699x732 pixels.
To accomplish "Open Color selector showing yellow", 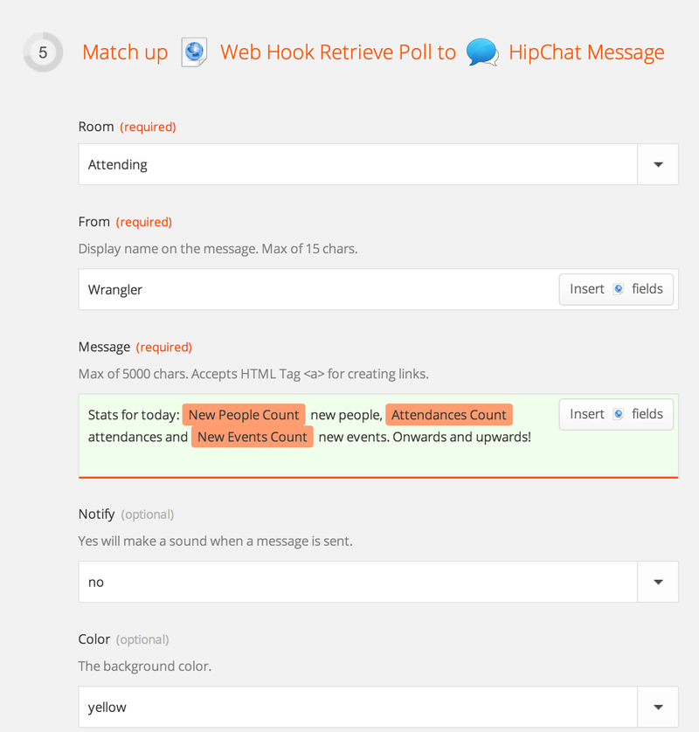I will pos(357,707).
